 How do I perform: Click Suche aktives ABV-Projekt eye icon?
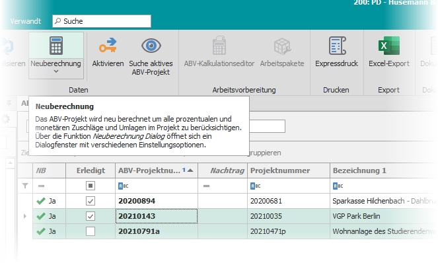(151, 46)
